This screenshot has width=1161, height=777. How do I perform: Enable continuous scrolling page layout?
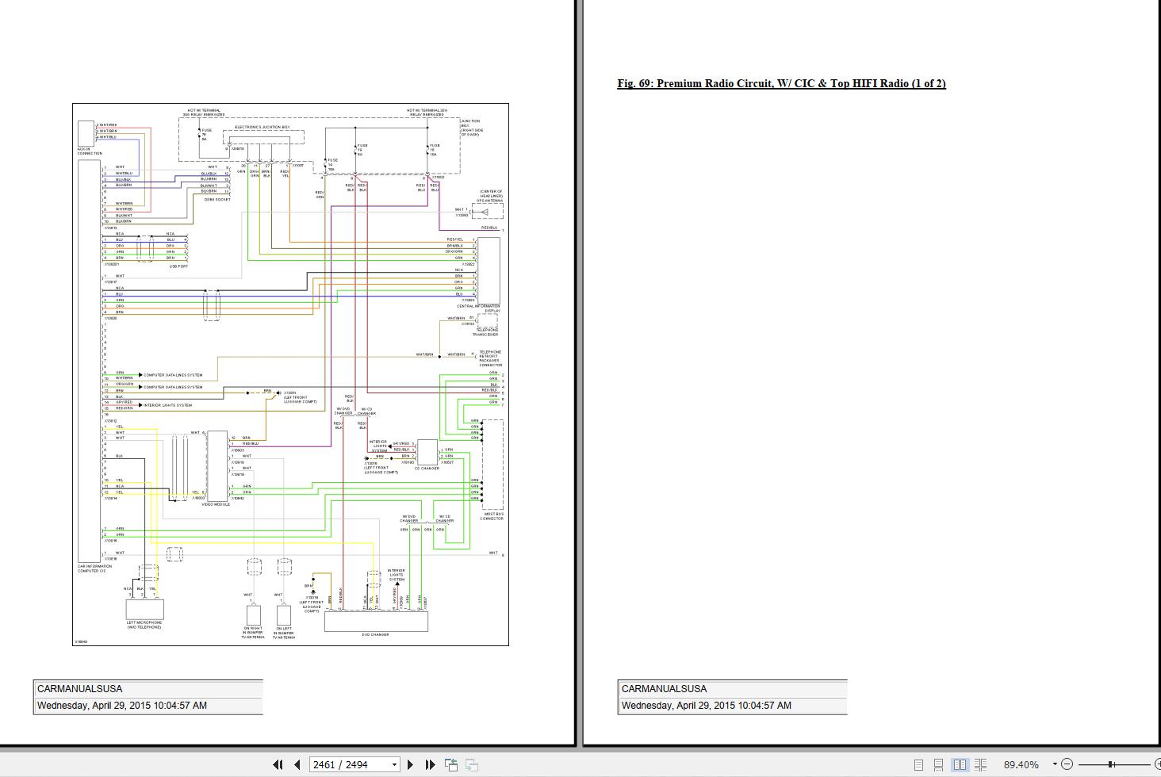point(939,764)
